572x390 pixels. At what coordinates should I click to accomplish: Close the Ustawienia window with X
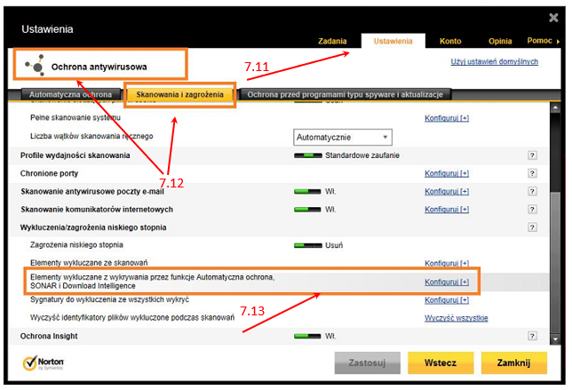tap(553, 18)
